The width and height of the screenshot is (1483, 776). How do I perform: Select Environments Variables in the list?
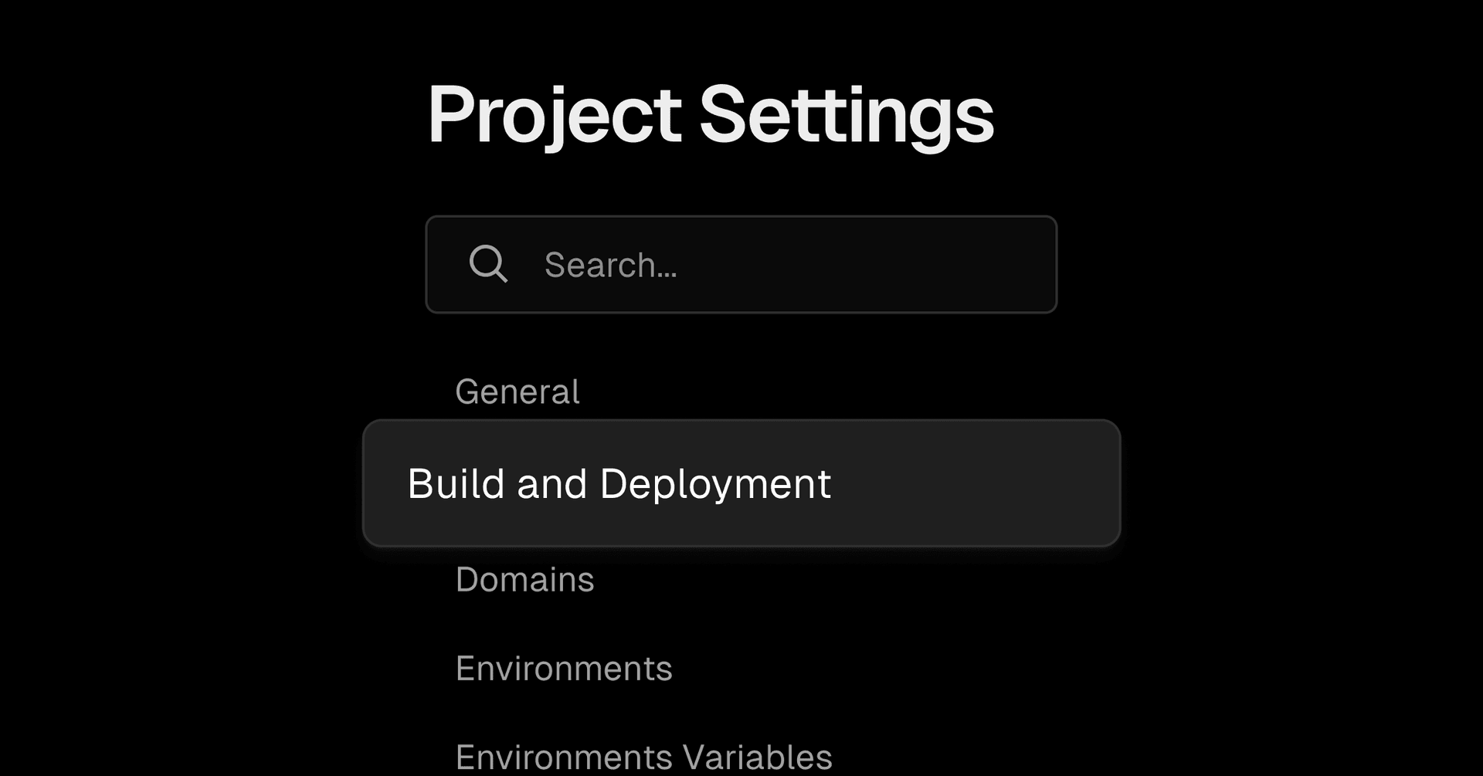point(643,757)
